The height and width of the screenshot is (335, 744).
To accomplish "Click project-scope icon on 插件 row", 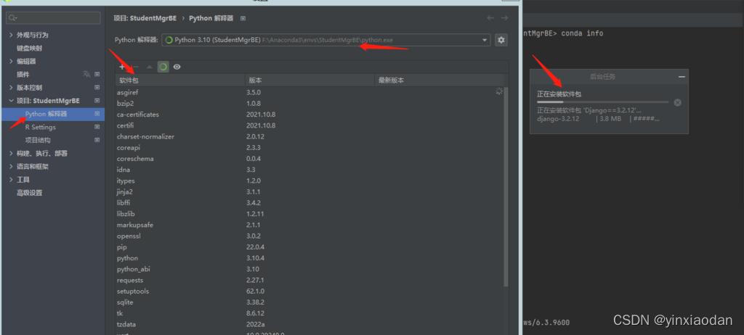I will (x=97, y=75).
